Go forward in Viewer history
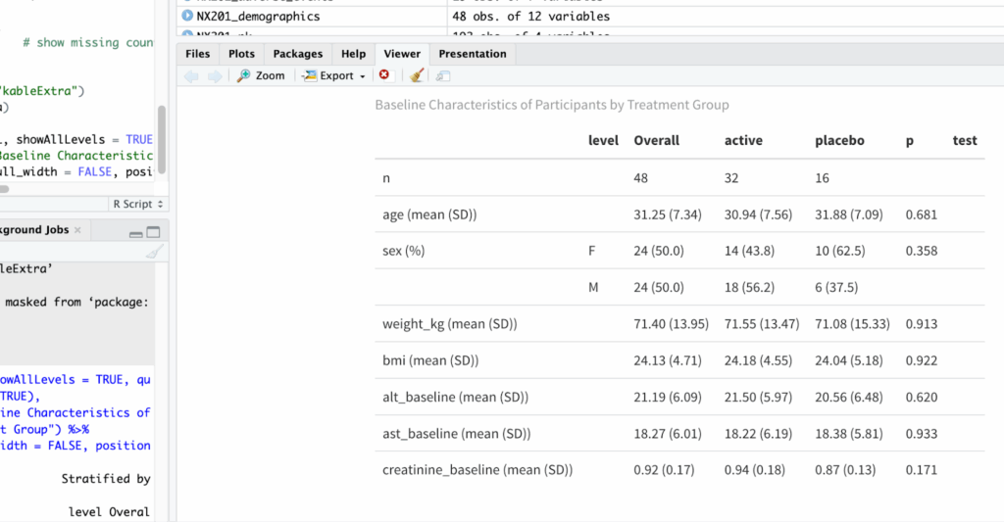 coord(215,76)
